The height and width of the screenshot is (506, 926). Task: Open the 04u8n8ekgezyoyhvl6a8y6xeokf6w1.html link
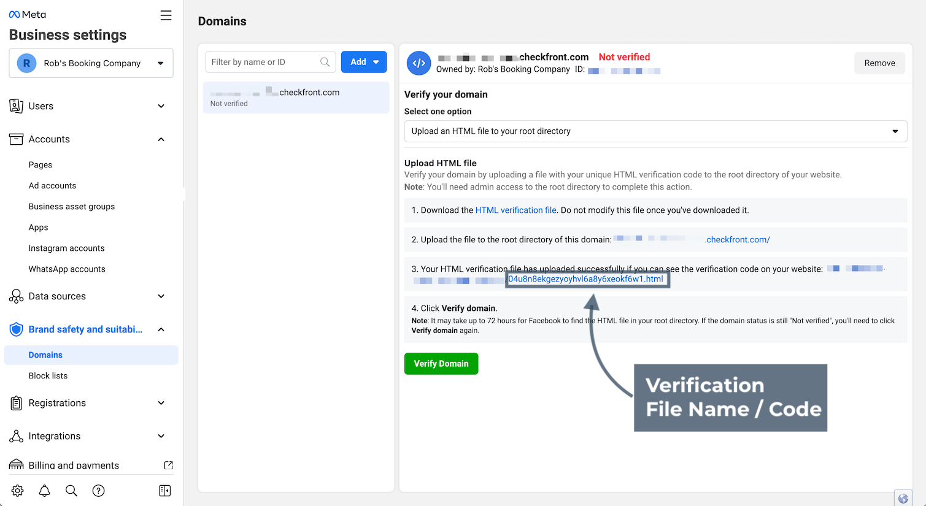pos(586,279)
